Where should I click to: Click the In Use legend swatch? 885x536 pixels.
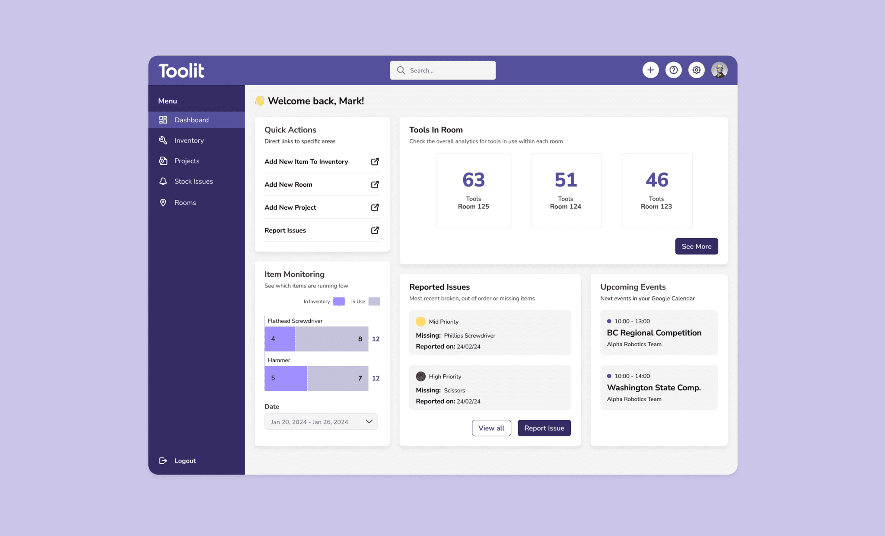(x=374, y=302)
